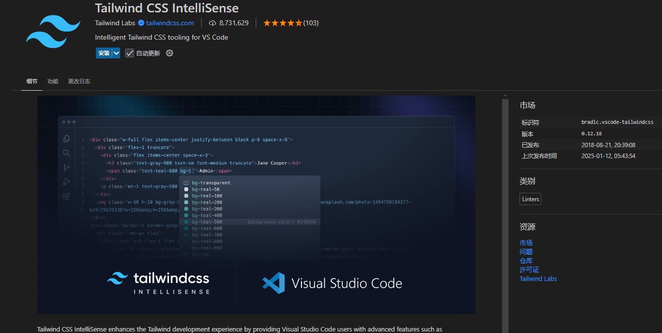Click the Linters category tag
The height and width of the screenshot is (333, 662).
(530, 199)
